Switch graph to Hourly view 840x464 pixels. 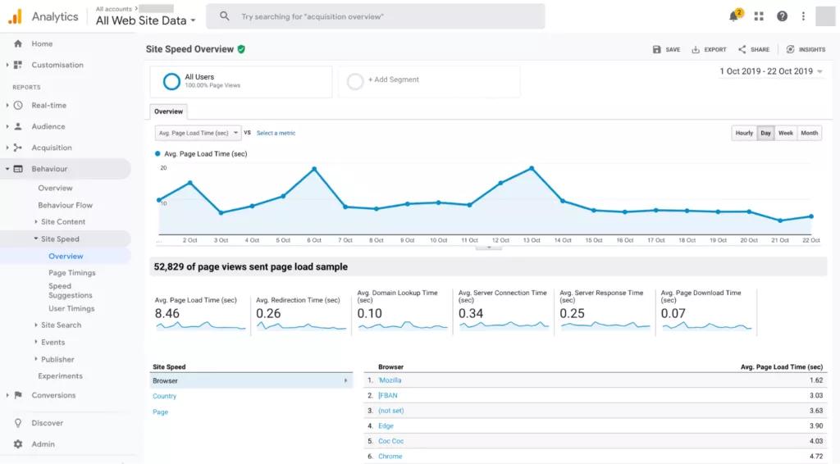coord(744,133)
